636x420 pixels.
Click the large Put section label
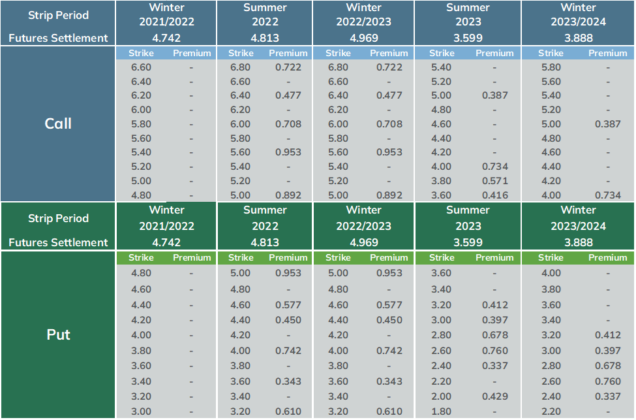(58, 334)
